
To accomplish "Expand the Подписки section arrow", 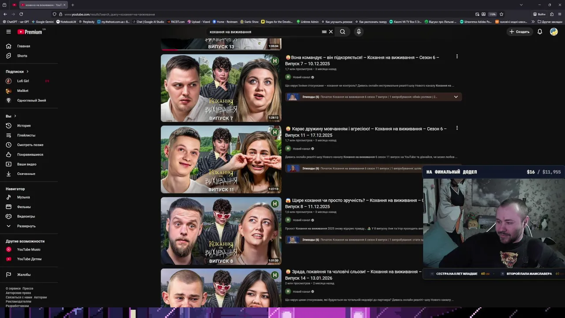I will (x=27, y=72).
